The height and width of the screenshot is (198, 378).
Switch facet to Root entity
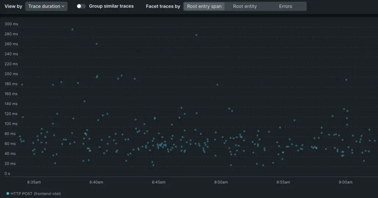(x=245, y=6)
